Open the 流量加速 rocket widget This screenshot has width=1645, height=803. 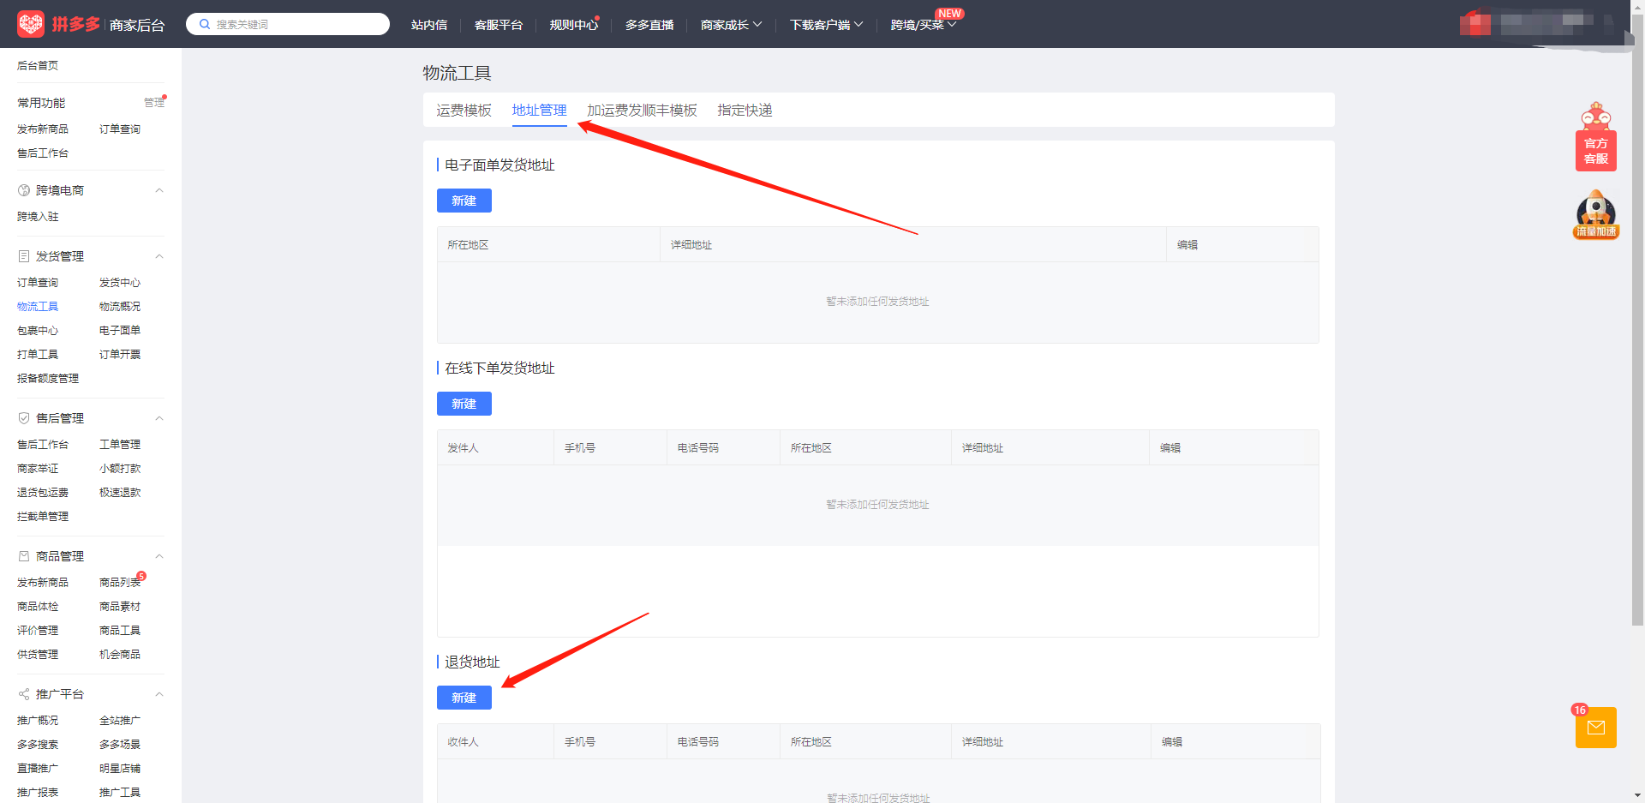click(1596, 214)
